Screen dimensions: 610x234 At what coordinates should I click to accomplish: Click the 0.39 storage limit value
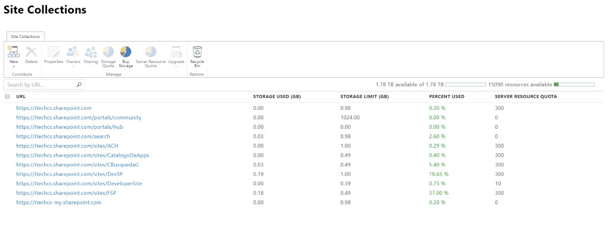(346, 184)
